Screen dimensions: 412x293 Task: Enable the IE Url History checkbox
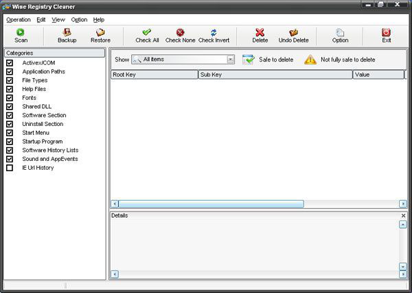[10, 168]
